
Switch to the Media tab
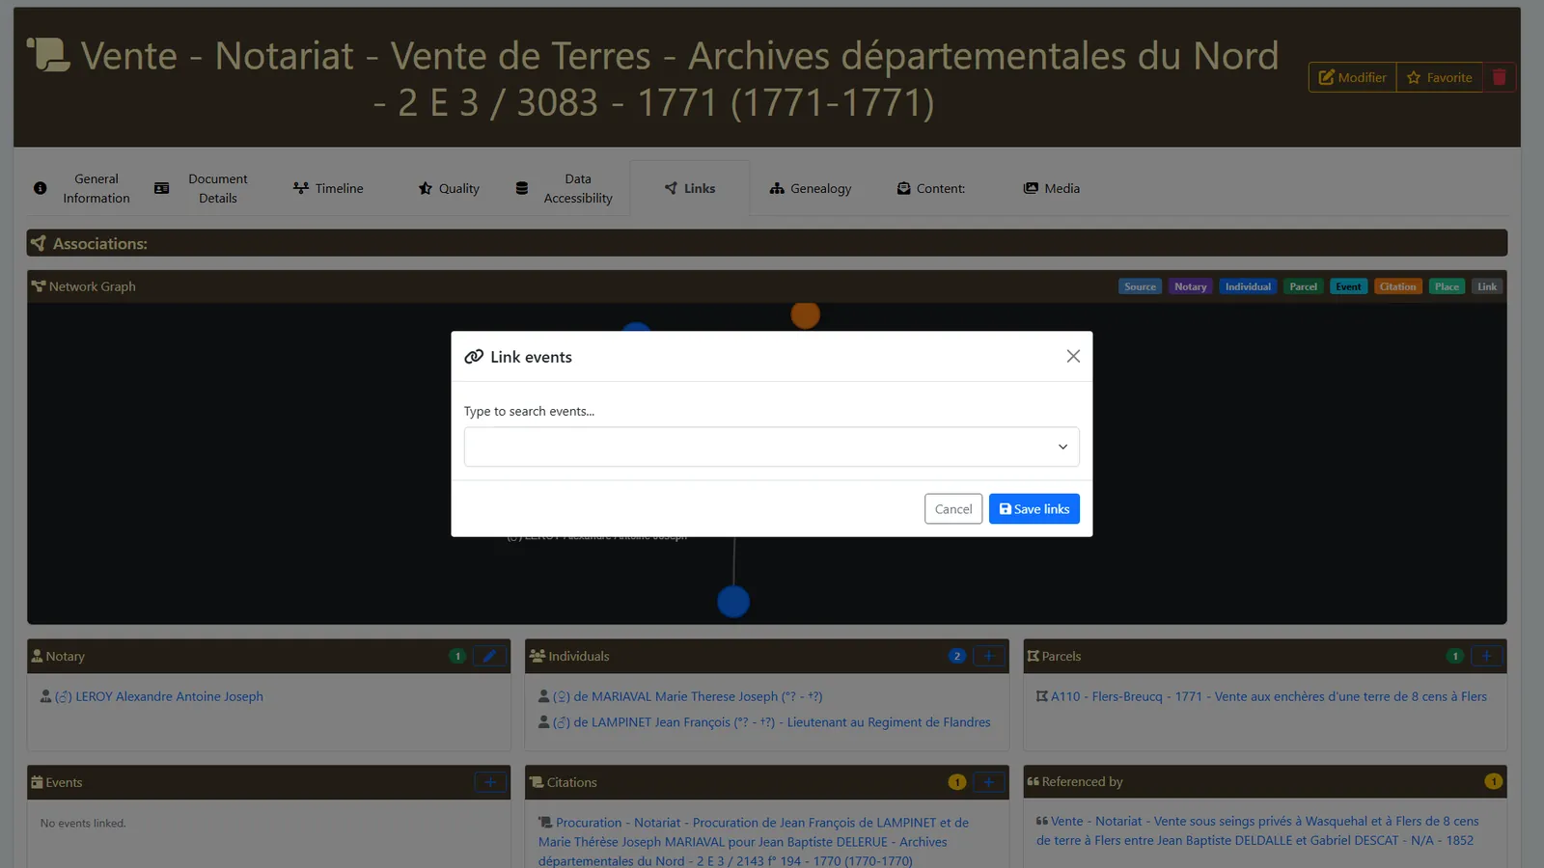point(1052,188)
